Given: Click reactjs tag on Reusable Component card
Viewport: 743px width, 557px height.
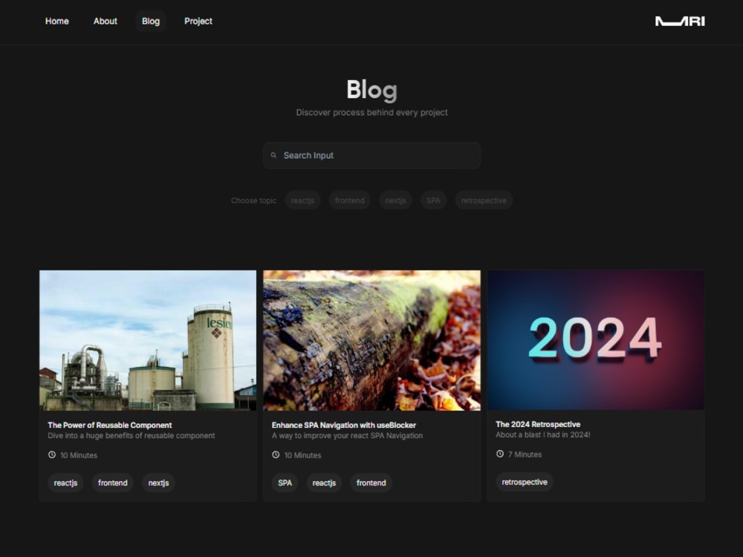Looking at the screenshot, I should tap(65, 483).
